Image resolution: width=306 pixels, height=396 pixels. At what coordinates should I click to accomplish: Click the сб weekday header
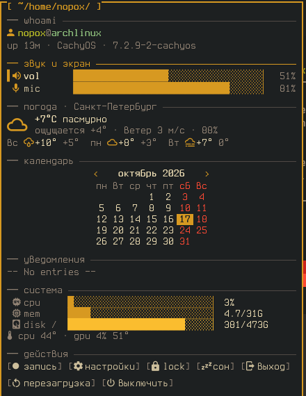coord(185,186)
